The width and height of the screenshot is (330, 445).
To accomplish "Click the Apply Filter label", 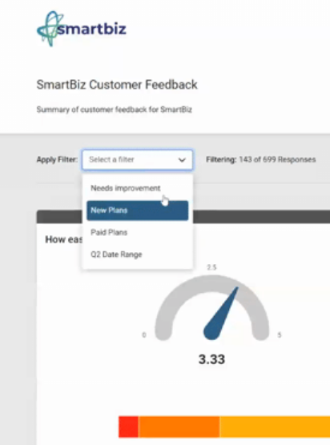I will pos(57,159).
